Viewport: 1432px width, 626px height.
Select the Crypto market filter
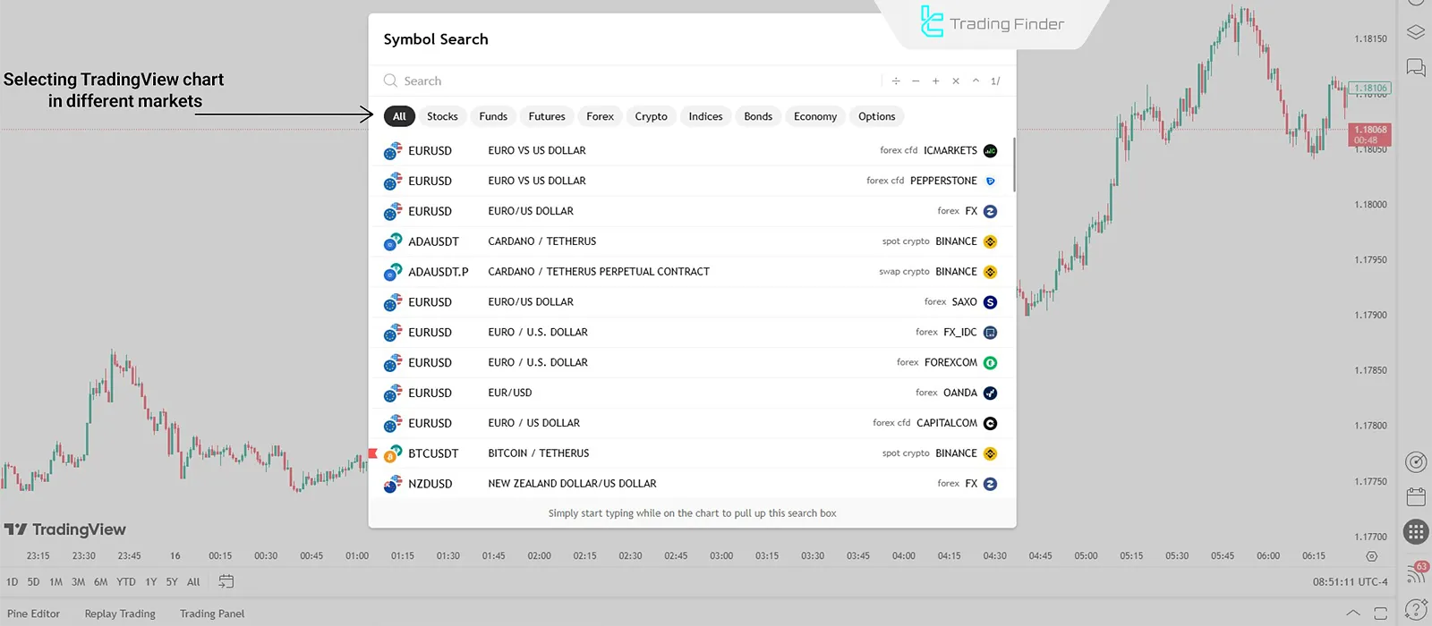[651, 116]
